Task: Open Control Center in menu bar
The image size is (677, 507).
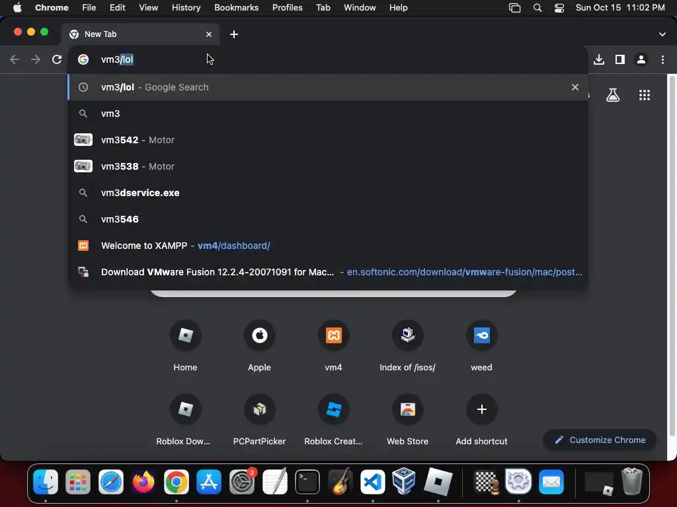Action: pyautogui.click(x=559, y=8)
